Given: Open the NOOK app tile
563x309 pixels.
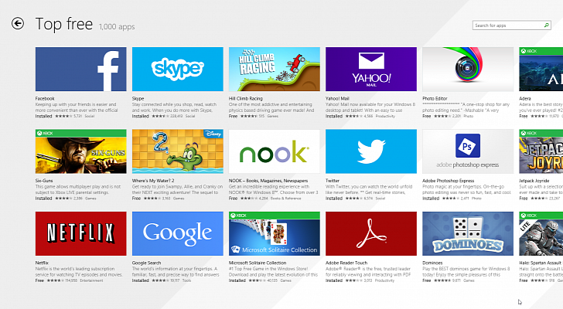Looking at the screenshot, I should pos(275,151).
